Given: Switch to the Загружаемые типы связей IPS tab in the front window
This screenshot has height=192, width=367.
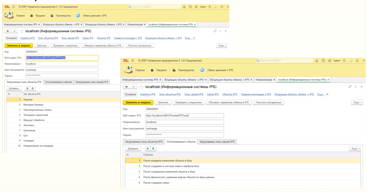Looking at the screenshot, I should click(x=217, y=142).
